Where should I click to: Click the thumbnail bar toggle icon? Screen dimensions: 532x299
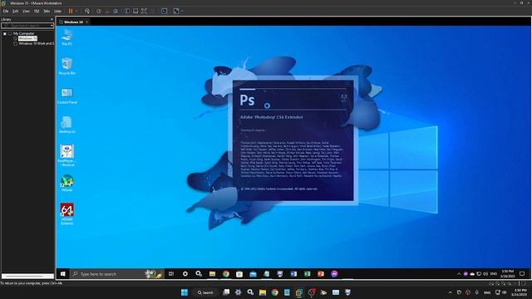tap(135, 11)
